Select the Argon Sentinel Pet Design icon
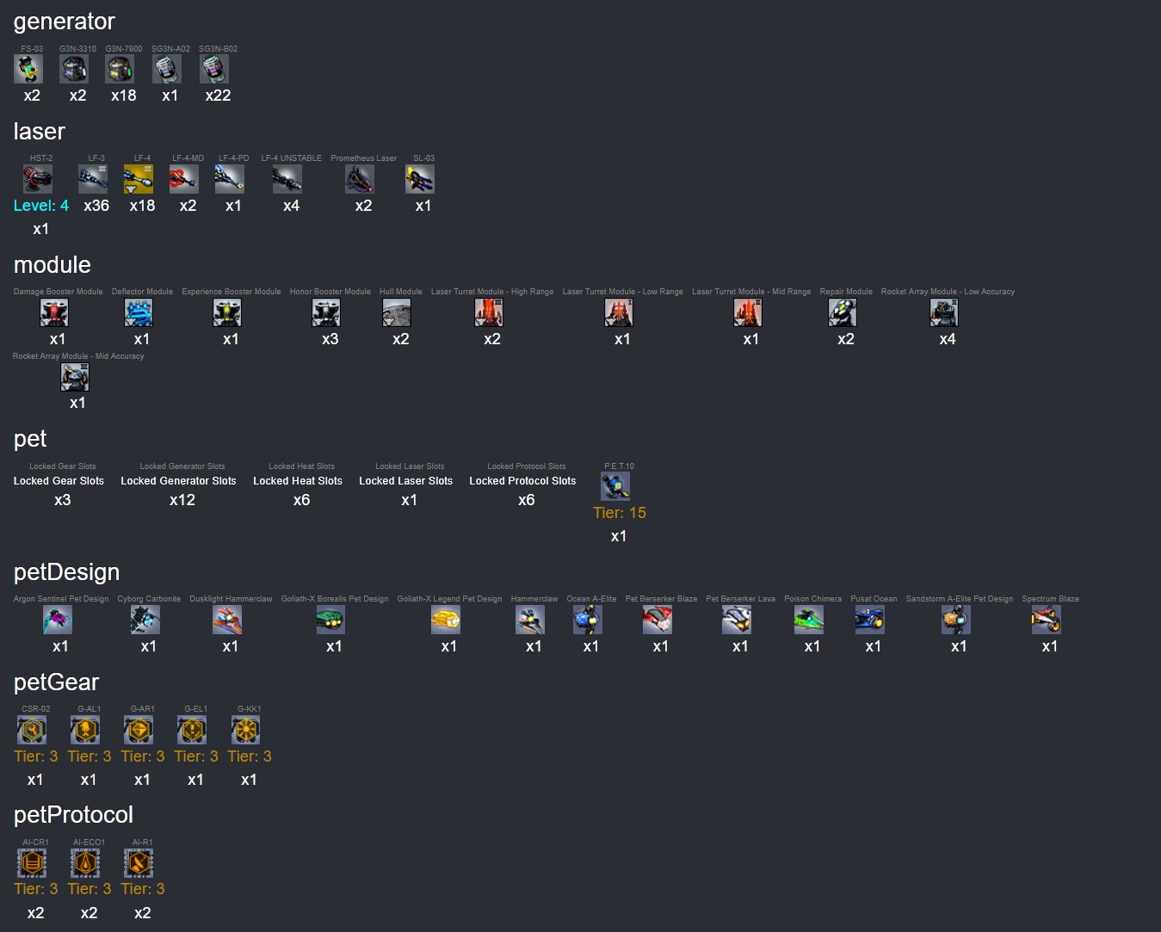This screenshot has height=932, width=1161. (x=58, y=620)
